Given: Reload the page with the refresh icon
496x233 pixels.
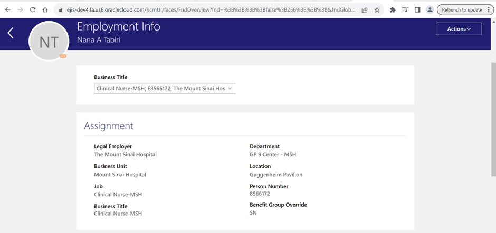Looking at the screenshot, I should click(x=33, y=10).
